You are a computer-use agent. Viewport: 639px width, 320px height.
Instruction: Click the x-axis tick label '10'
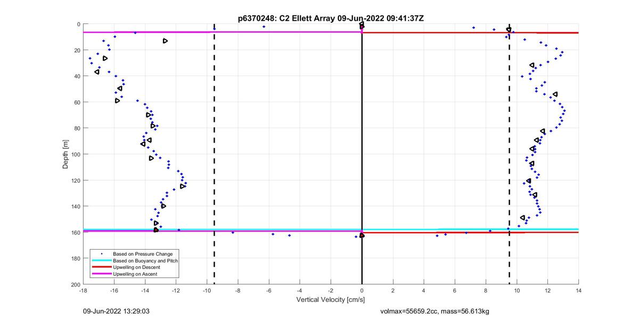(517, 291)
